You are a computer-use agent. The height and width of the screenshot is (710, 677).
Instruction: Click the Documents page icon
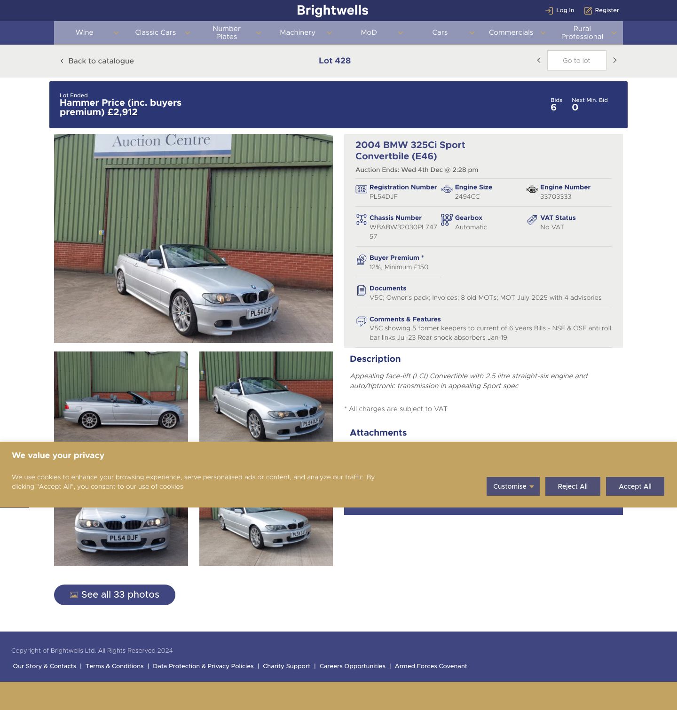(x=361, y=290)
